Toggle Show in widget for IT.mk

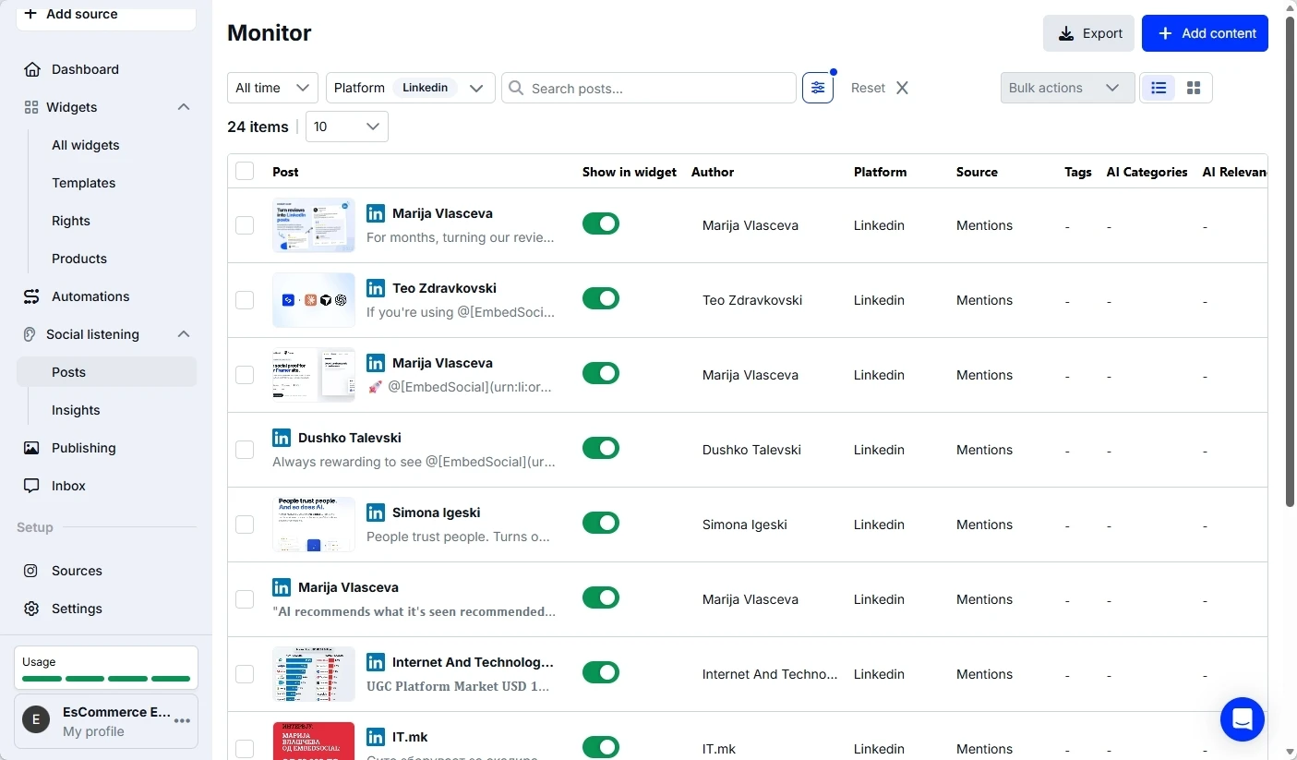601,747
